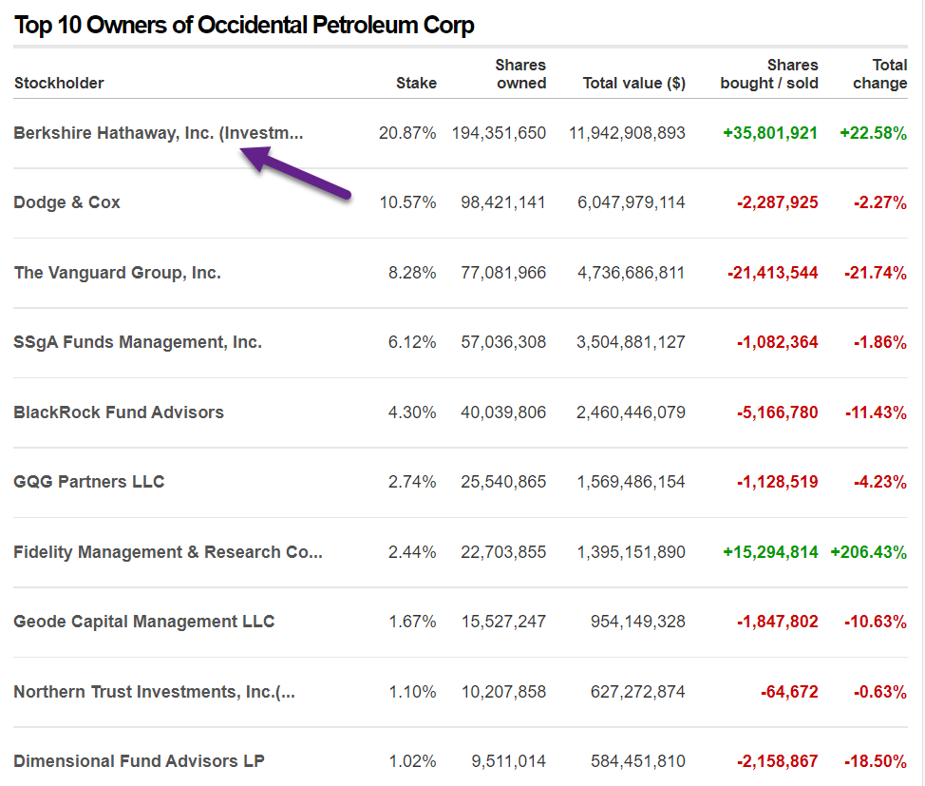Select shares owned value 25,540,865
Screen dimensions: 925x786
point(503,482)
